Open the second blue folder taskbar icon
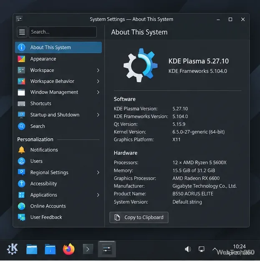260x261 pixels. click(50, 249)
